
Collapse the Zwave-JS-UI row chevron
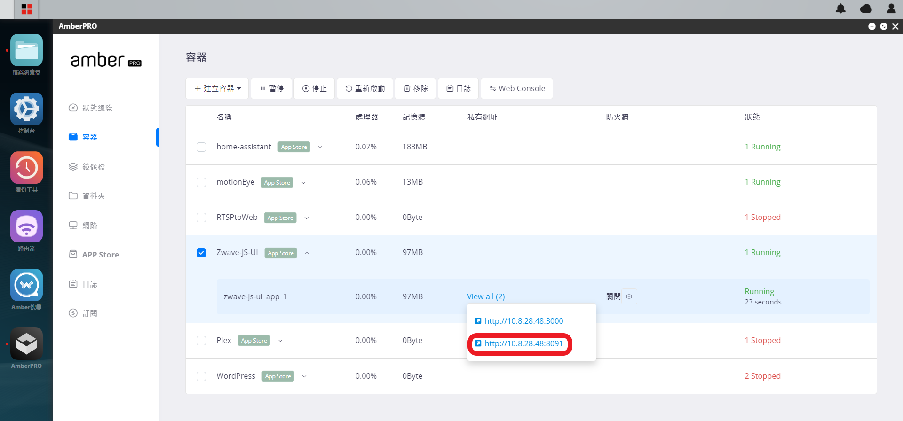307,253
